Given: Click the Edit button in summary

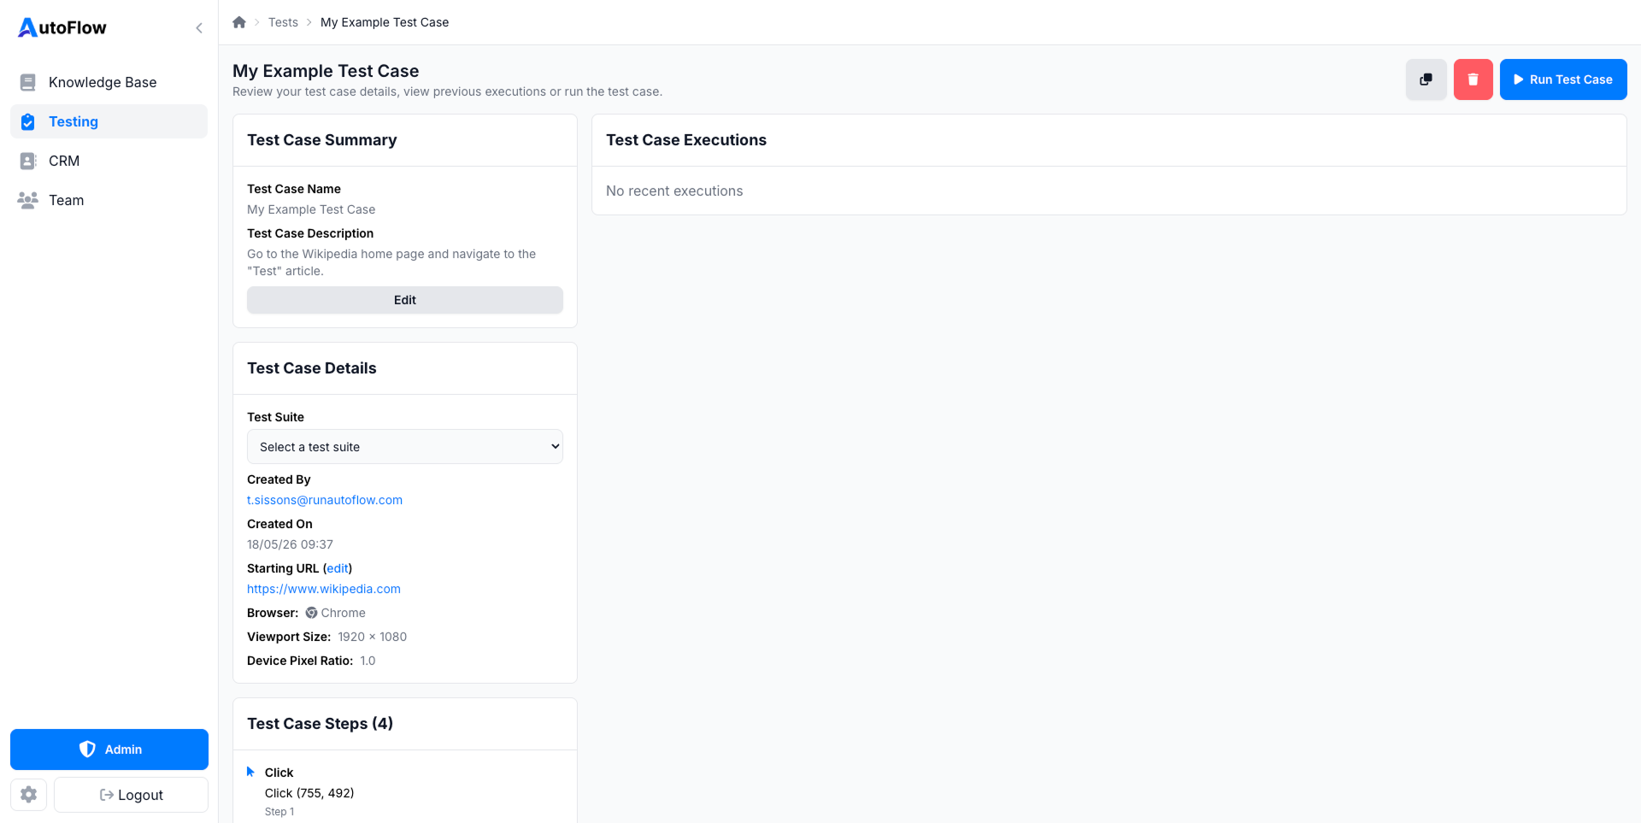Looking at the screenshot, I should 405,300.
